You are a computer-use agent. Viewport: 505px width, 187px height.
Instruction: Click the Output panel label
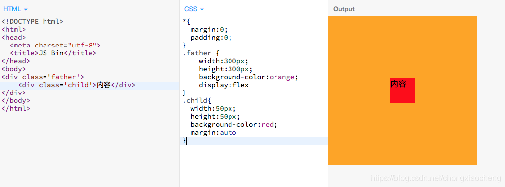pos(344,9)
